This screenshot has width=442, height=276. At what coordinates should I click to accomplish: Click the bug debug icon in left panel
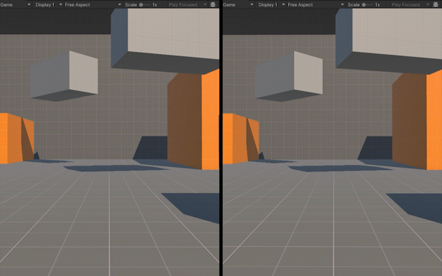pyautogui.click(x=213, y=4)
